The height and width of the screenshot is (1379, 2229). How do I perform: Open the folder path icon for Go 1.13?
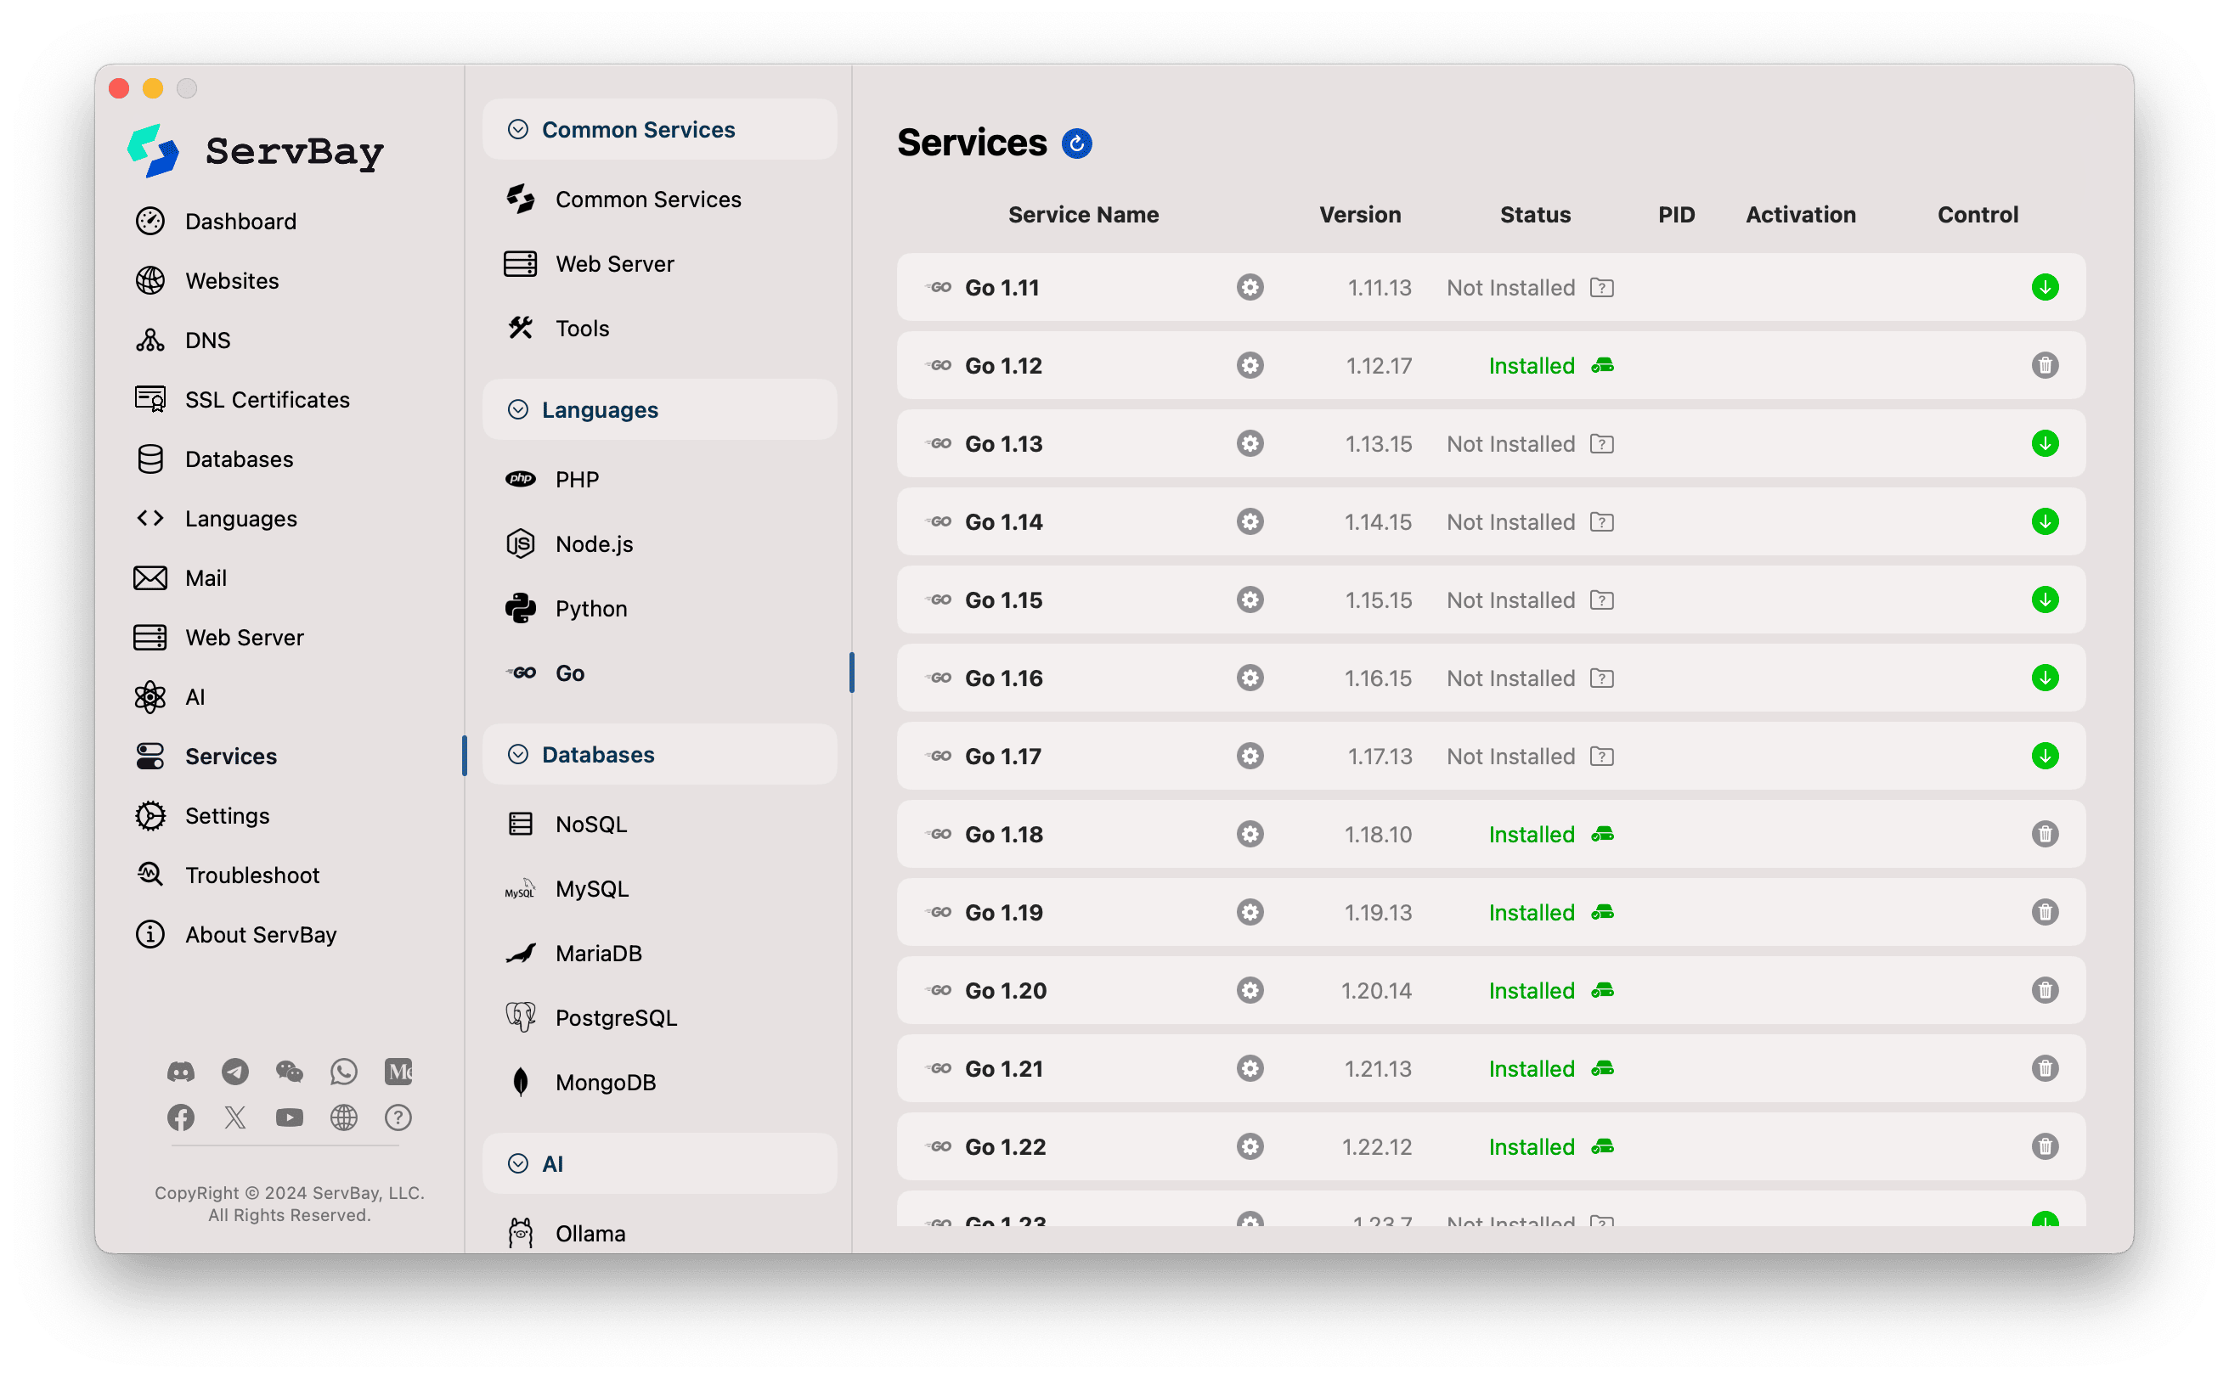click(x=1602, y=443)
